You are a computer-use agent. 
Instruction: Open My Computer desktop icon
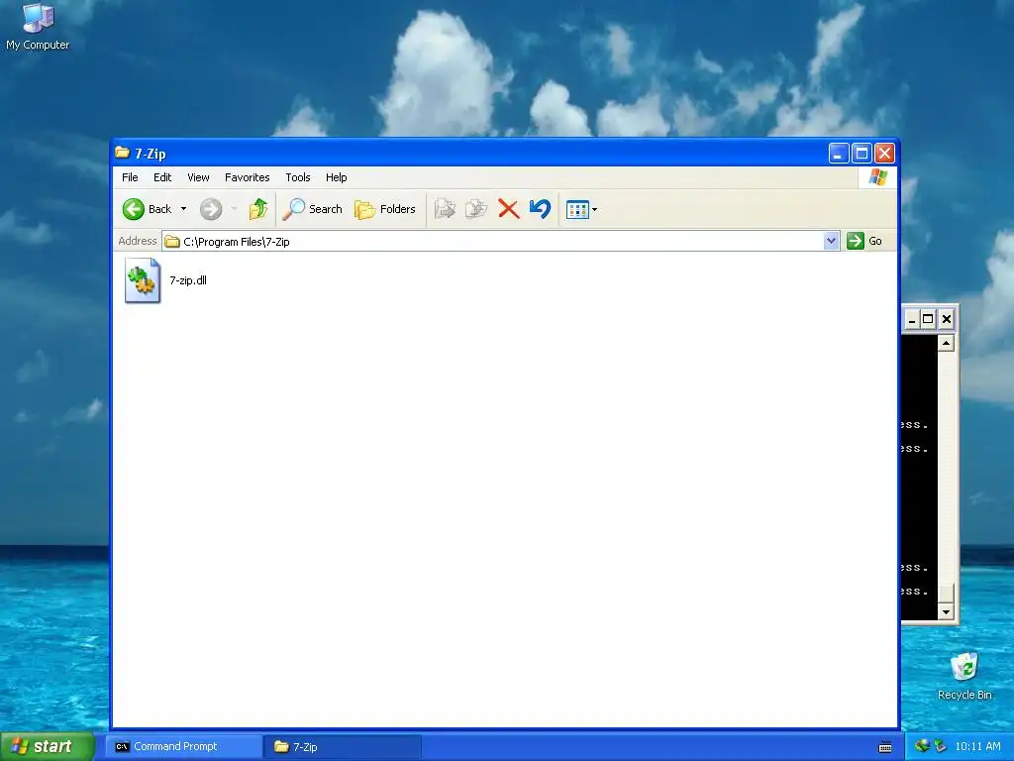pyautogui.click(x=38, y=27)
